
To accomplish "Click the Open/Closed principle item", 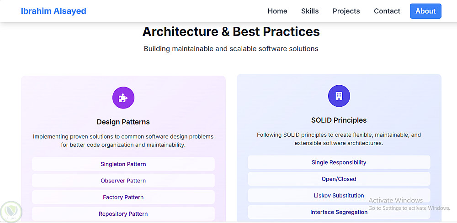I will [339, 179].
